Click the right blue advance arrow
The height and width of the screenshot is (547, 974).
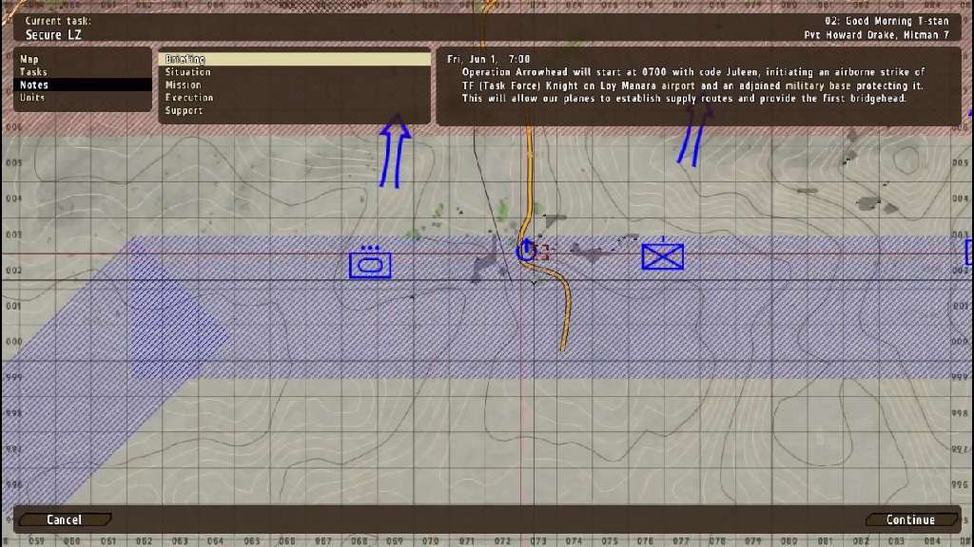[694, 136]
